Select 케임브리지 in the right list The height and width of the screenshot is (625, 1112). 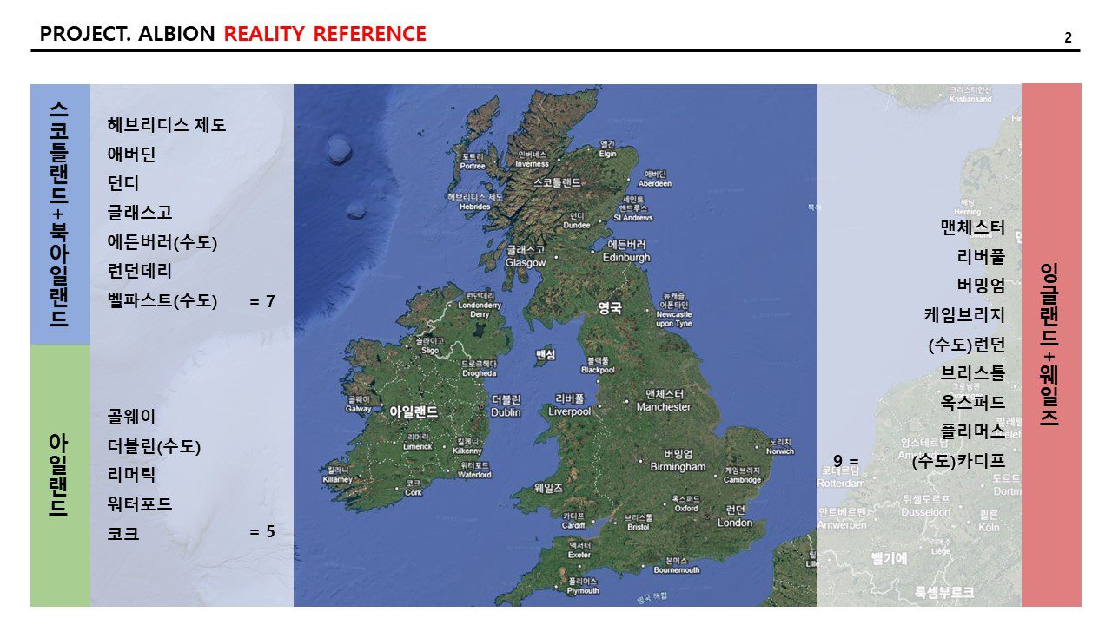point(965,316)
